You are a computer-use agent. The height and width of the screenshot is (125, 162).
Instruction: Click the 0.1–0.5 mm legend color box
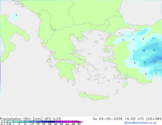(4, 122)
